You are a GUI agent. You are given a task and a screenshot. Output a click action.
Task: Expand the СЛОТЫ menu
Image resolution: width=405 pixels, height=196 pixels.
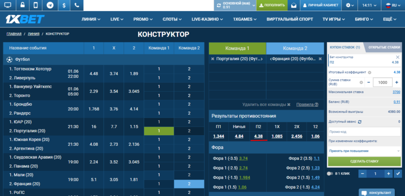click(x=172, y=19)
